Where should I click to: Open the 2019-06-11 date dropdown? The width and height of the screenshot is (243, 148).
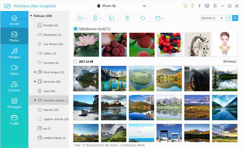pos(212,18)
